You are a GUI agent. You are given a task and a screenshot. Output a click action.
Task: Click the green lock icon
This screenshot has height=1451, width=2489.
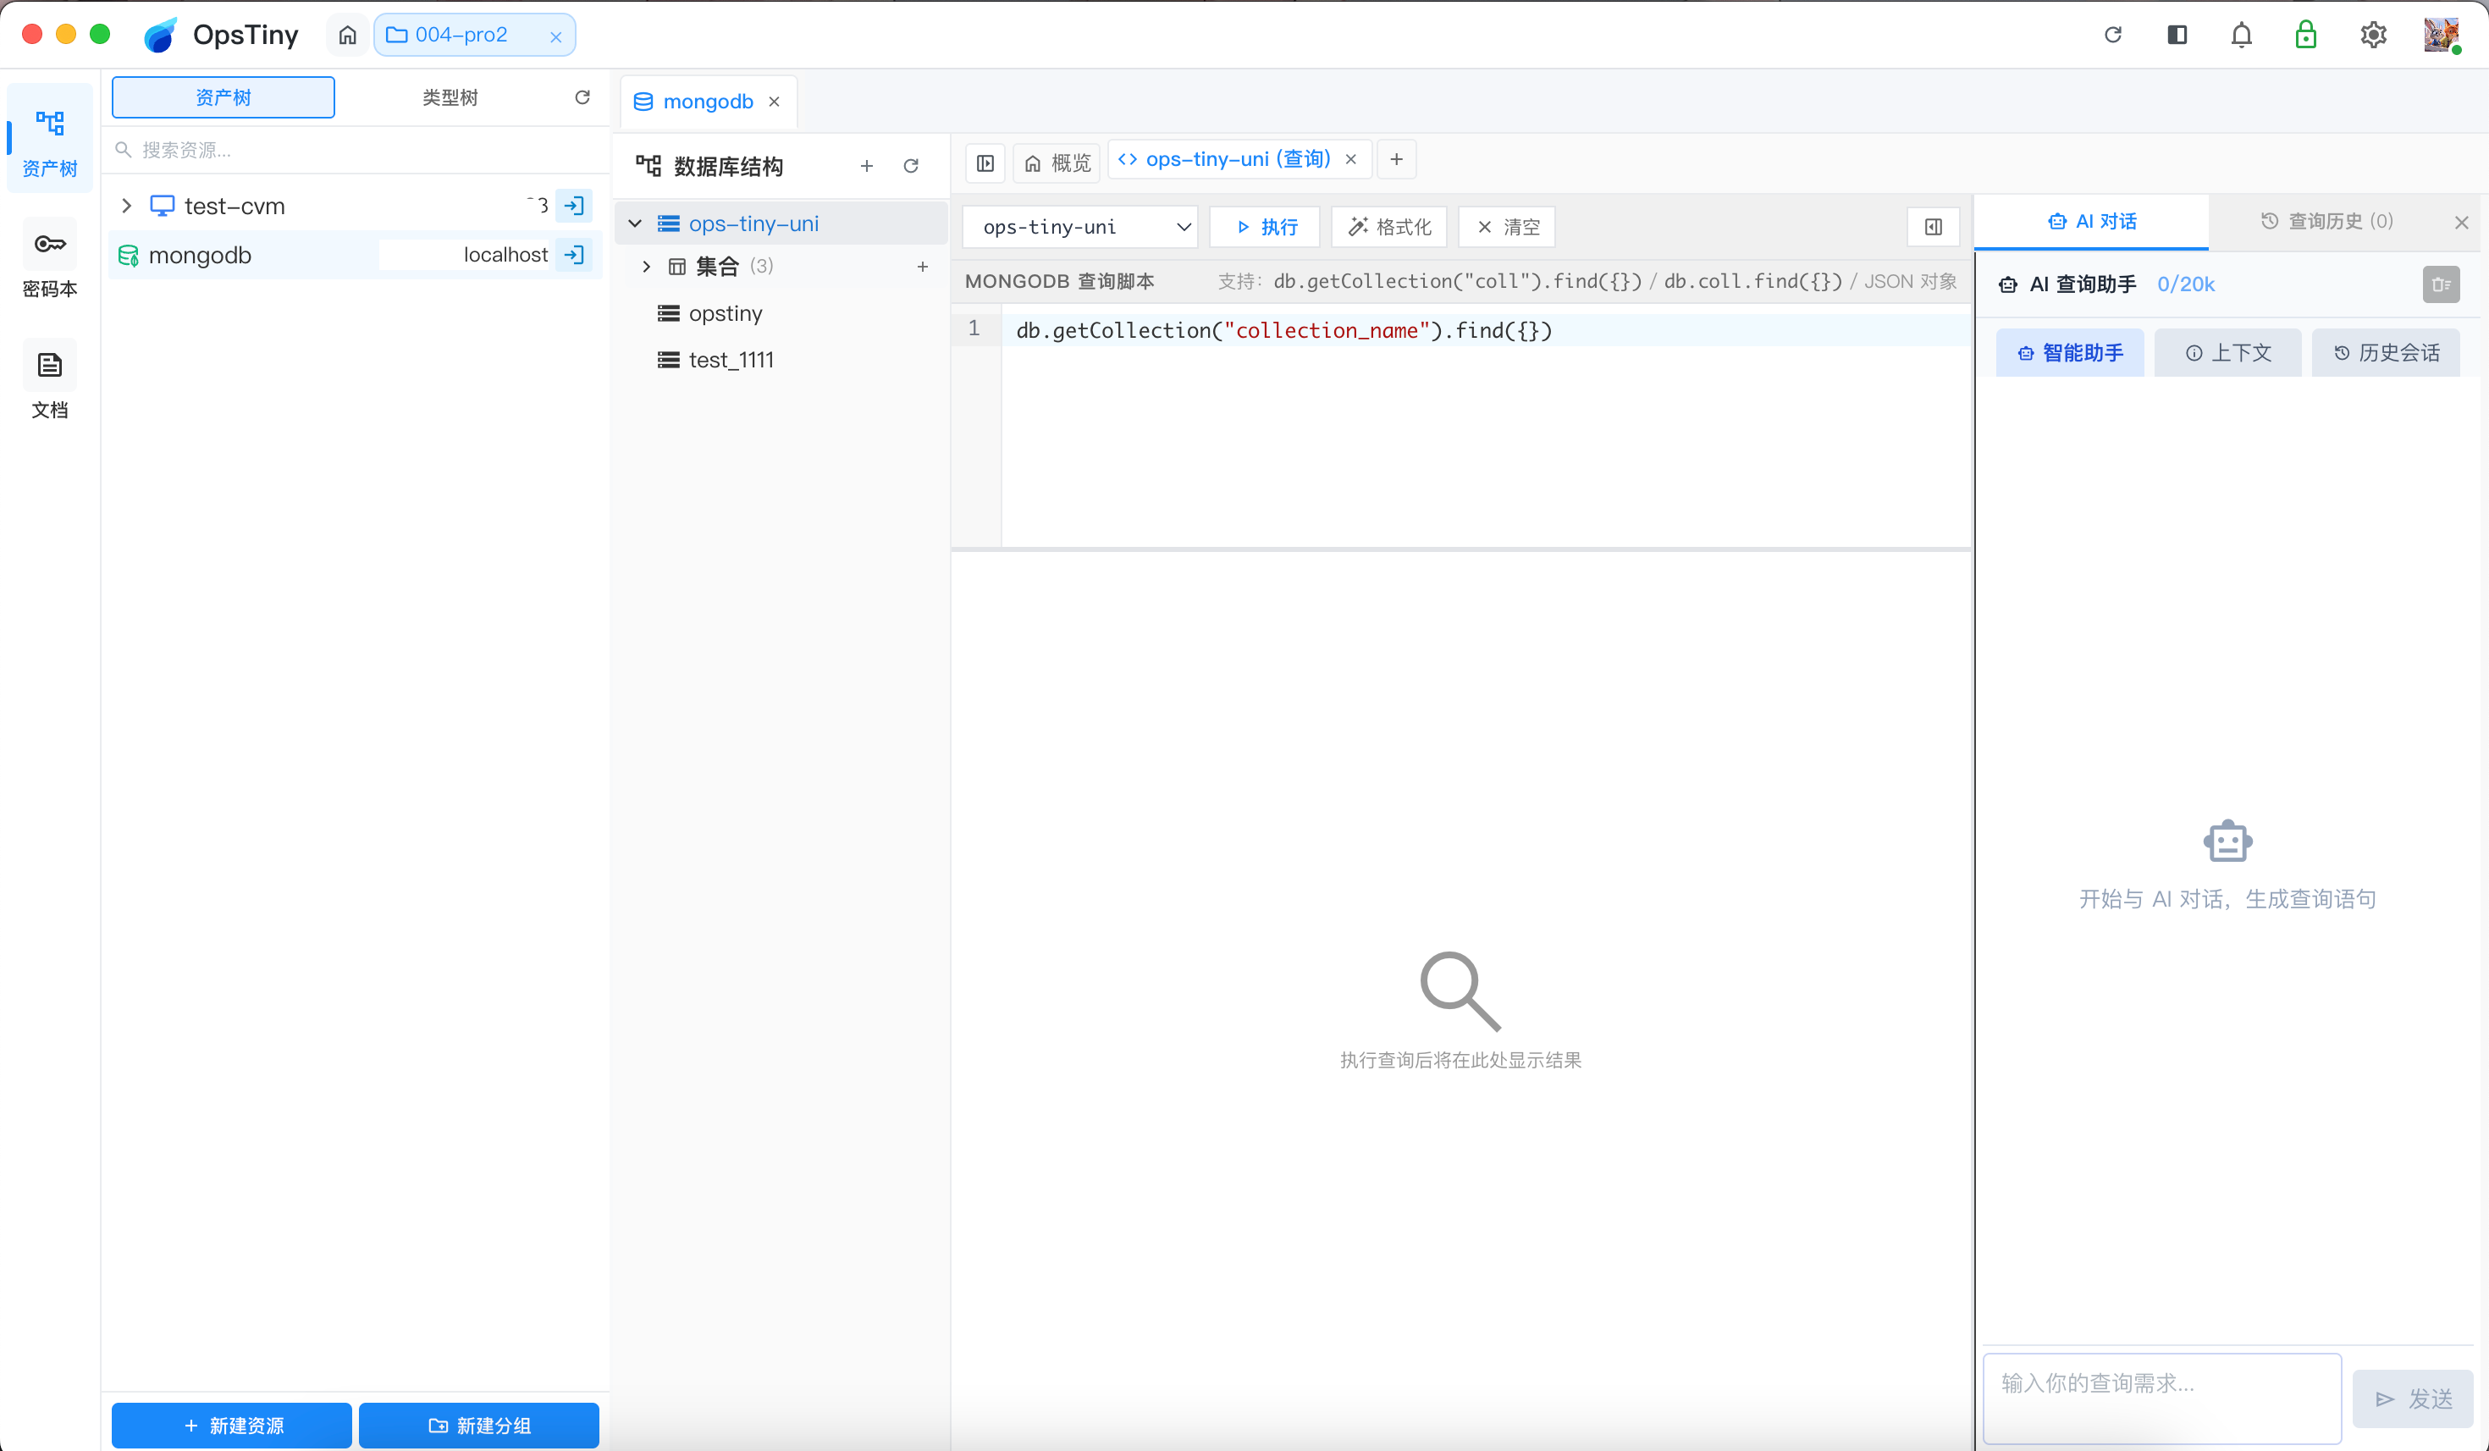point(2306,36)
